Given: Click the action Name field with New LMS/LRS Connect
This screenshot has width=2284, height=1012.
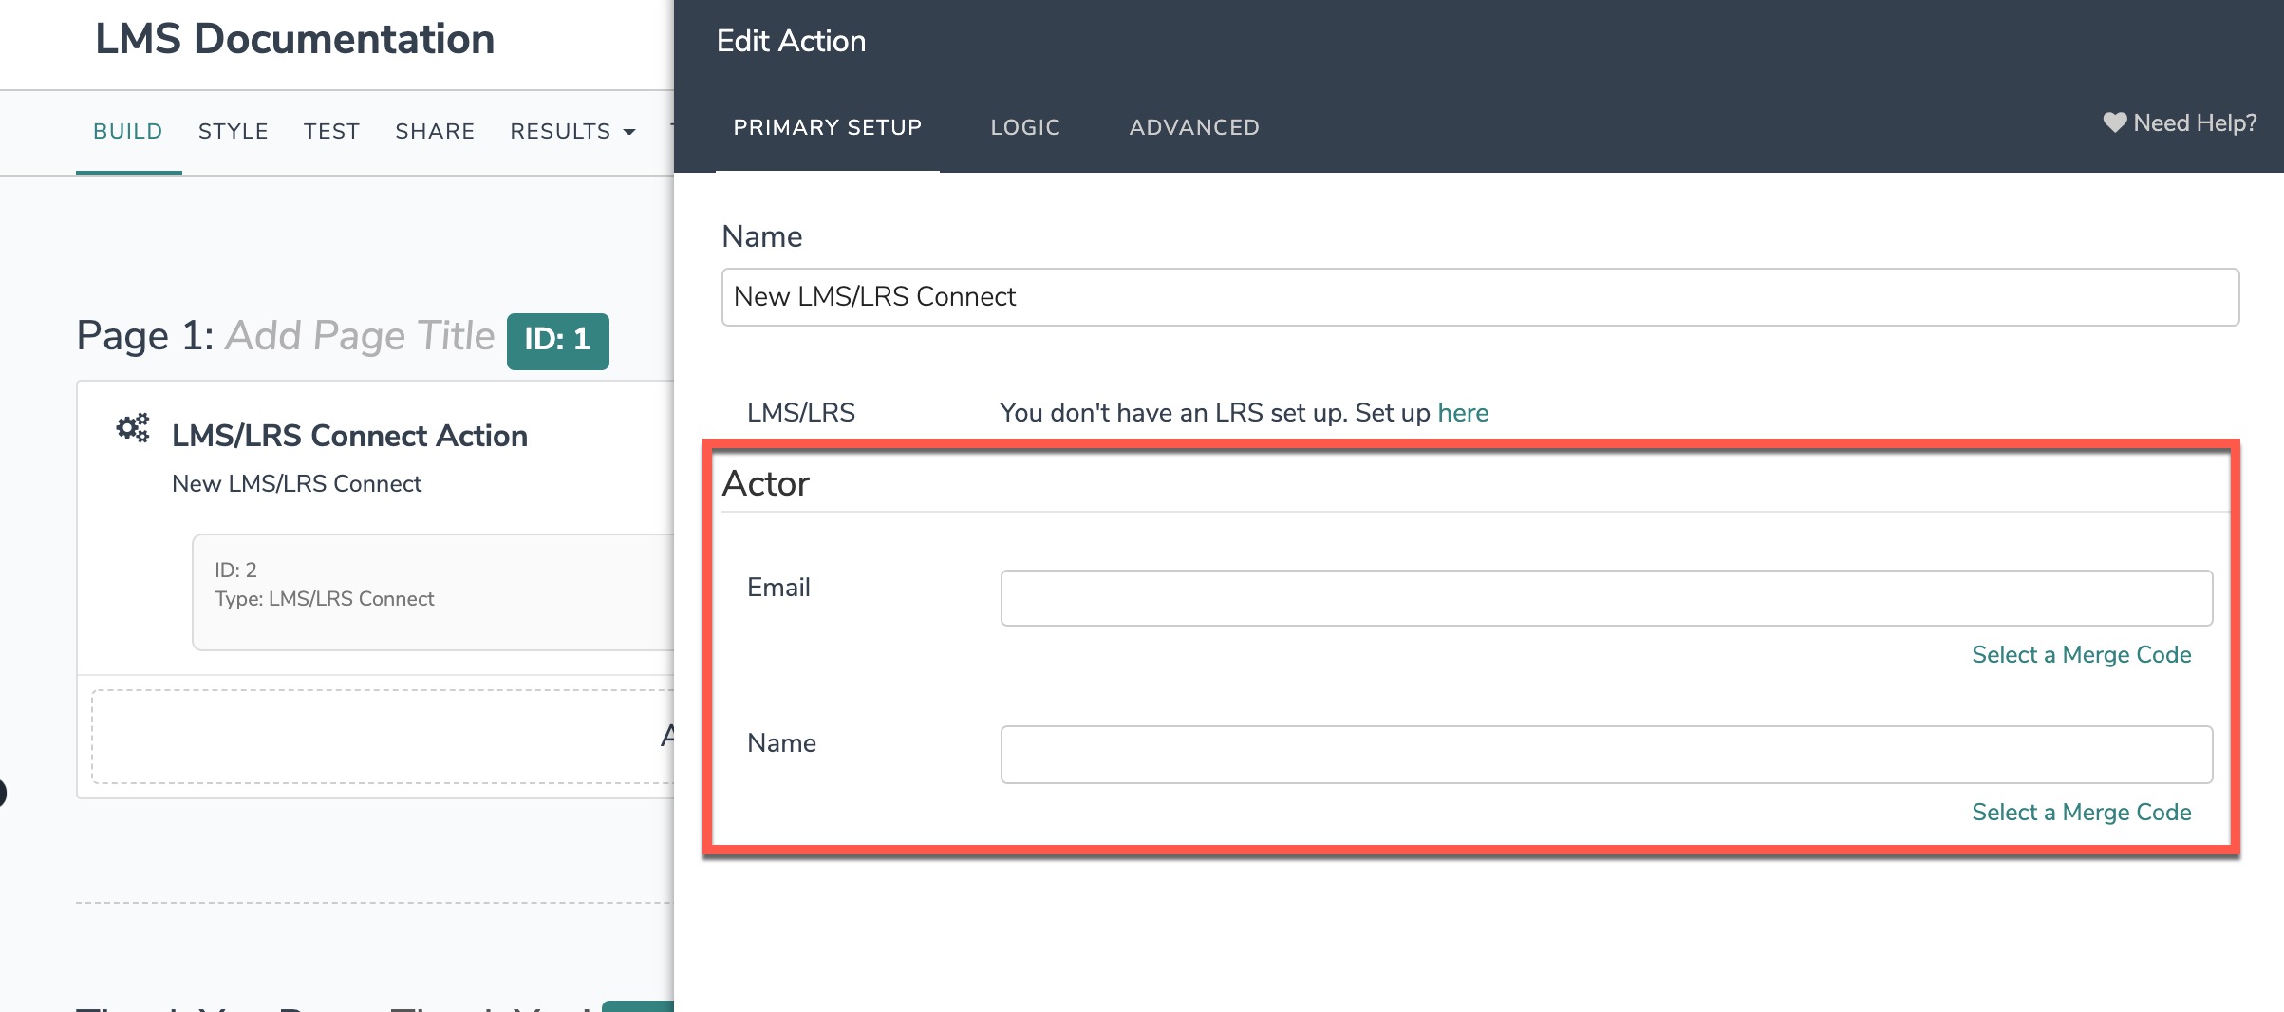Looking at the screenshot, I should click(1480, 297).
